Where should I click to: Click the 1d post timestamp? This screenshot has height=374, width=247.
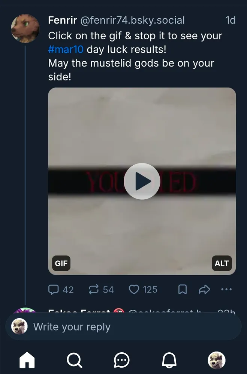[231, 20]
